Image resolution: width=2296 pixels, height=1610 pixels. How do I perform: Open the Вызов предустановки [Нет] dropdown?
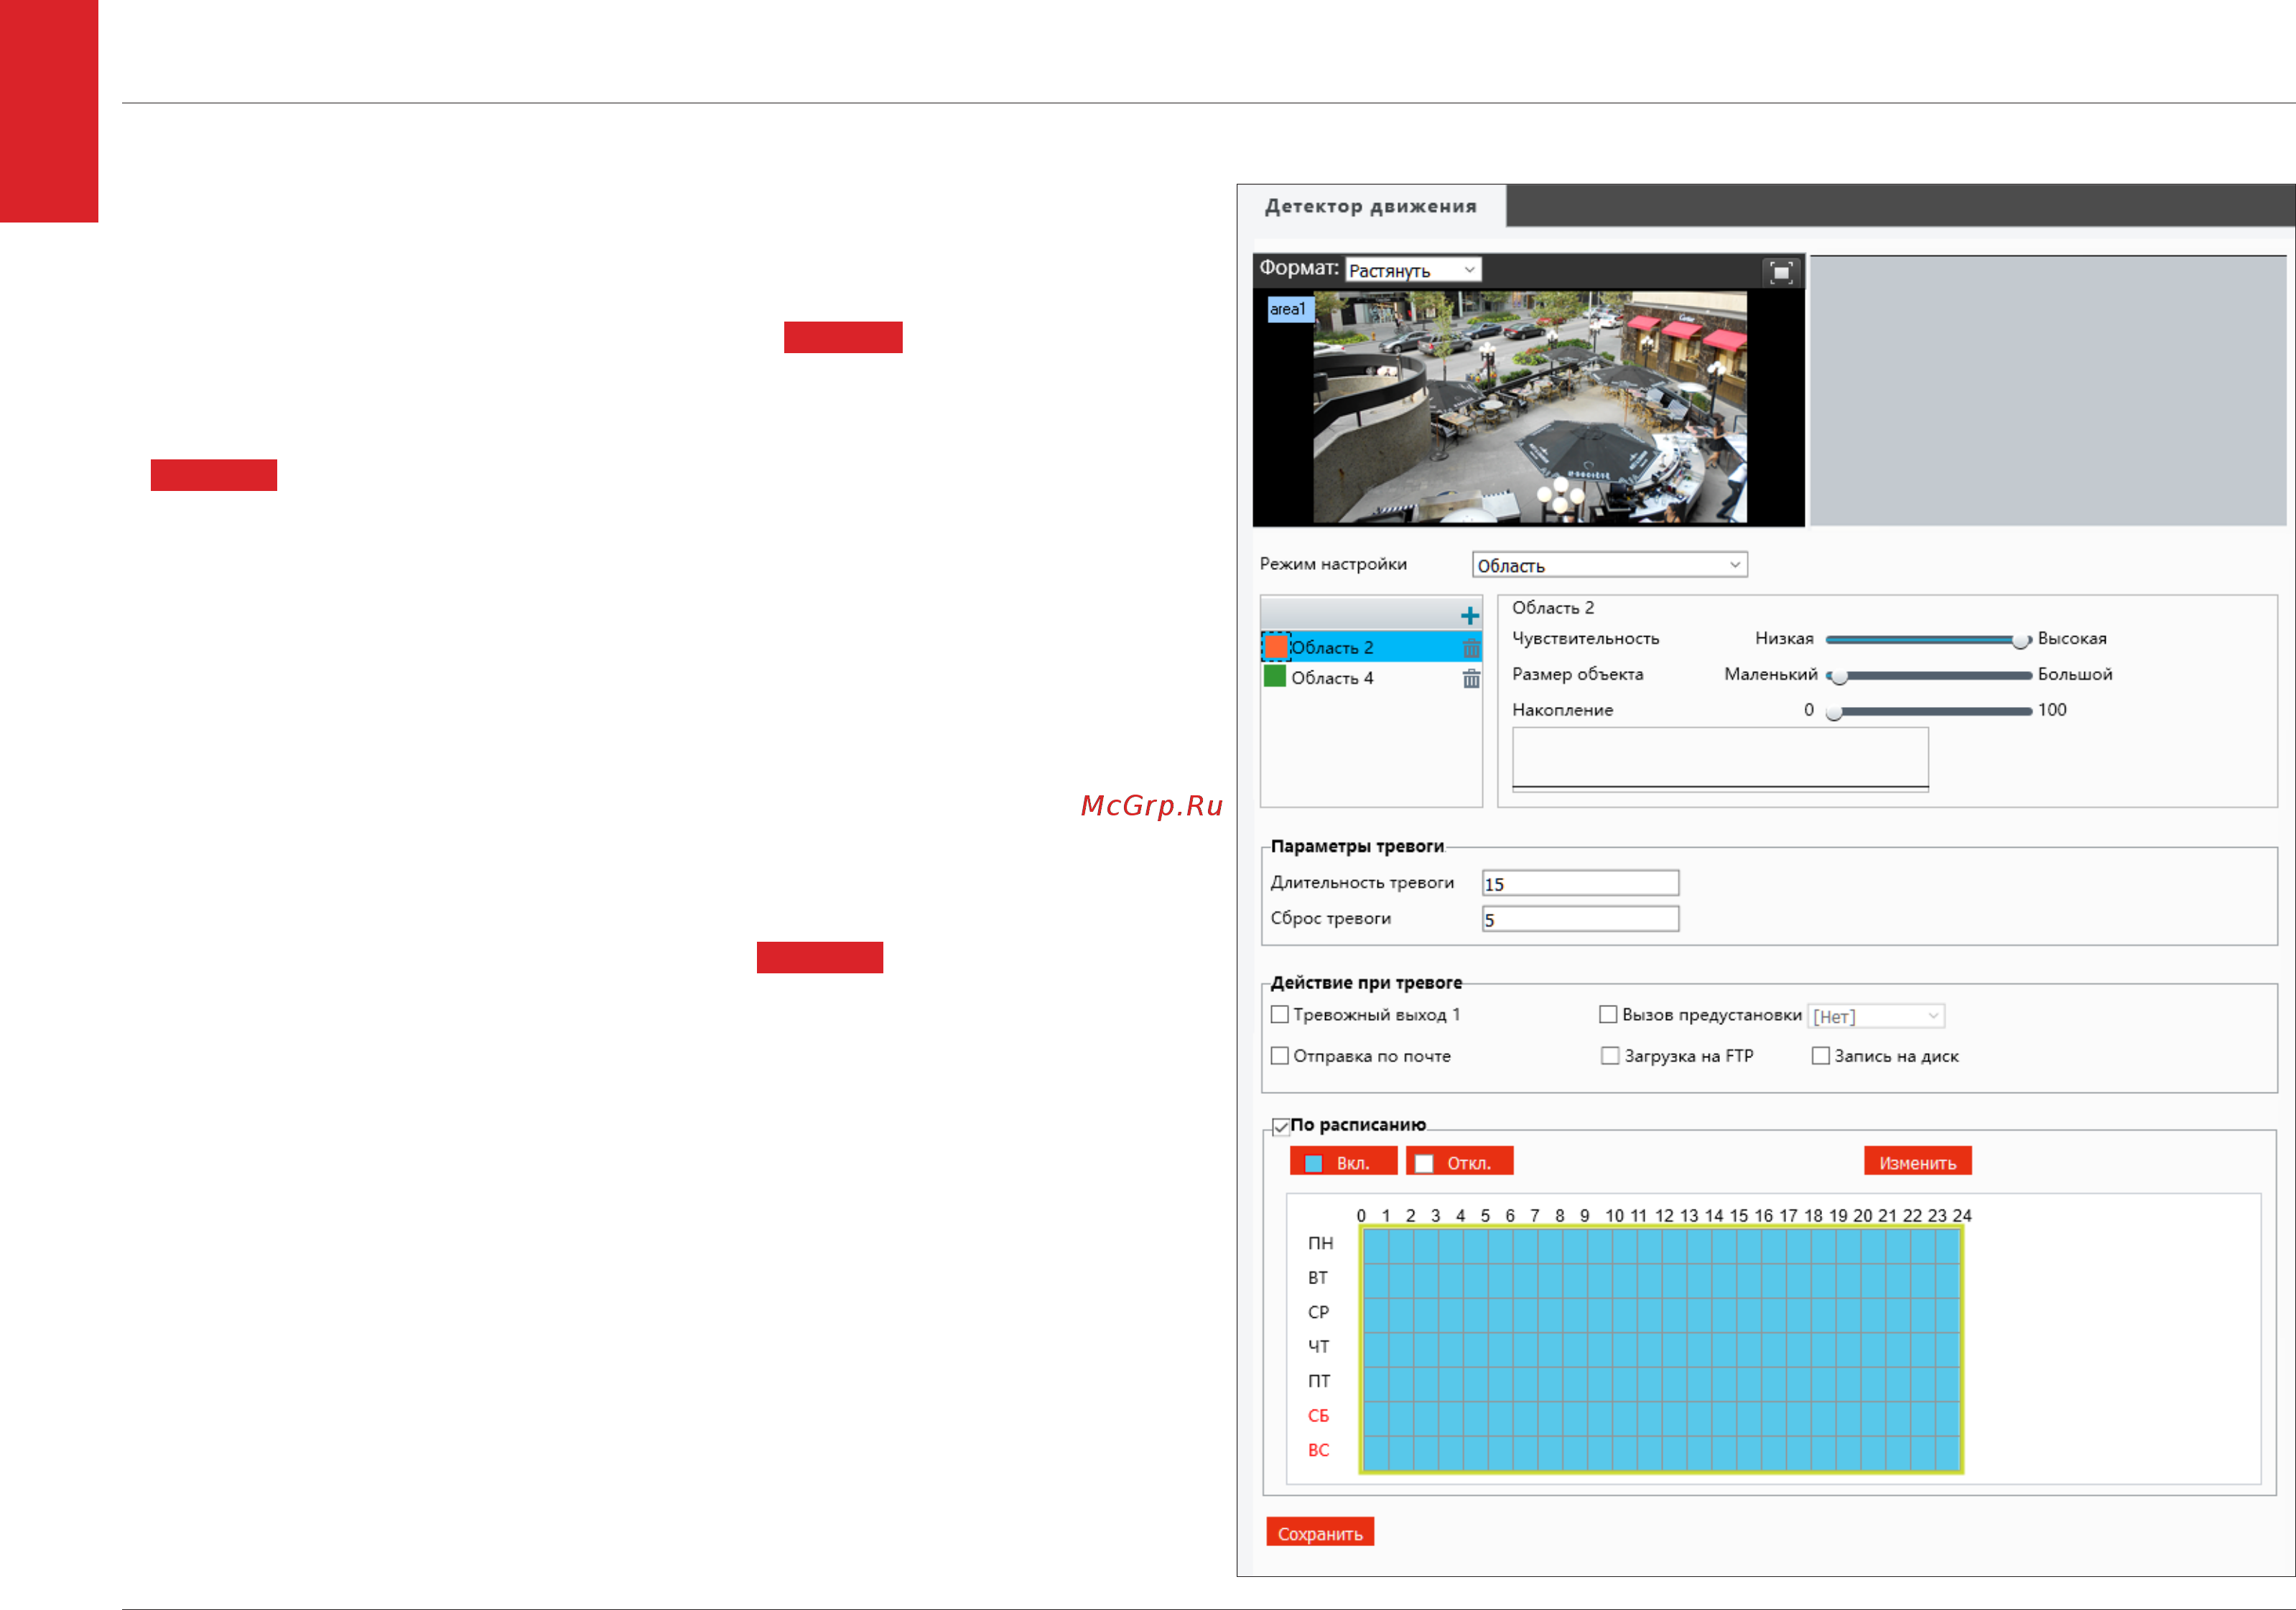(x=1875, y=1016)
